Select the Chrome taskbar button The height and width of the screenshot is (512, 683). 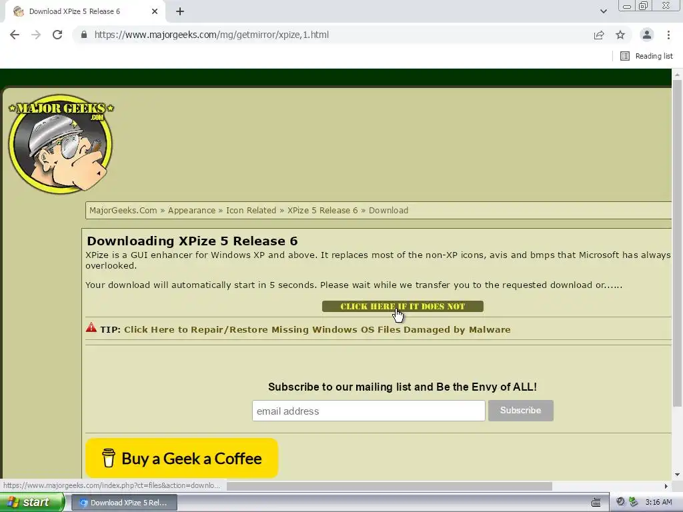click(x=124, y=503)
